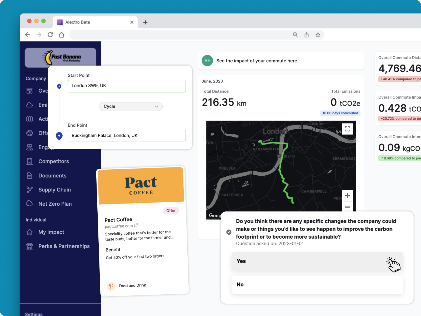Image resolution: width=421 pixels, height=316 pixels.
Task: Click the +20.72% compared badge
Action: tap(400, 118)
